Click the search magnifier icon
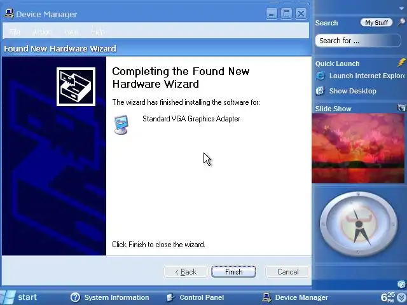This screenshot has width=407, height=305. click(x=401, y=22)
